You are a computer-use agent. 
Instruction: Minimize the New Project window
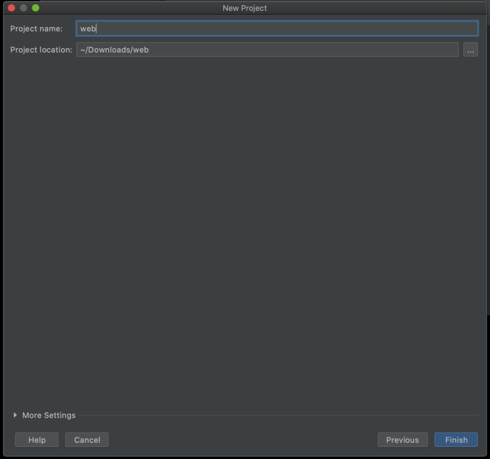pos(23,8)
